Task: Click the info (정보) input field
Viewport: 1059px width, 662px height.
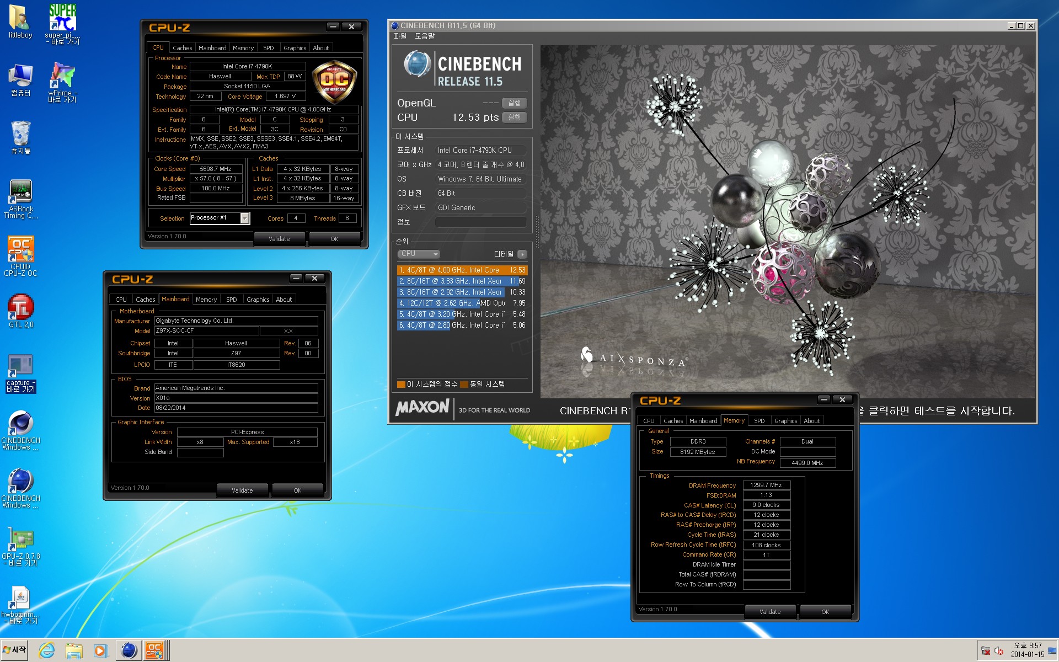Action: 480,222
